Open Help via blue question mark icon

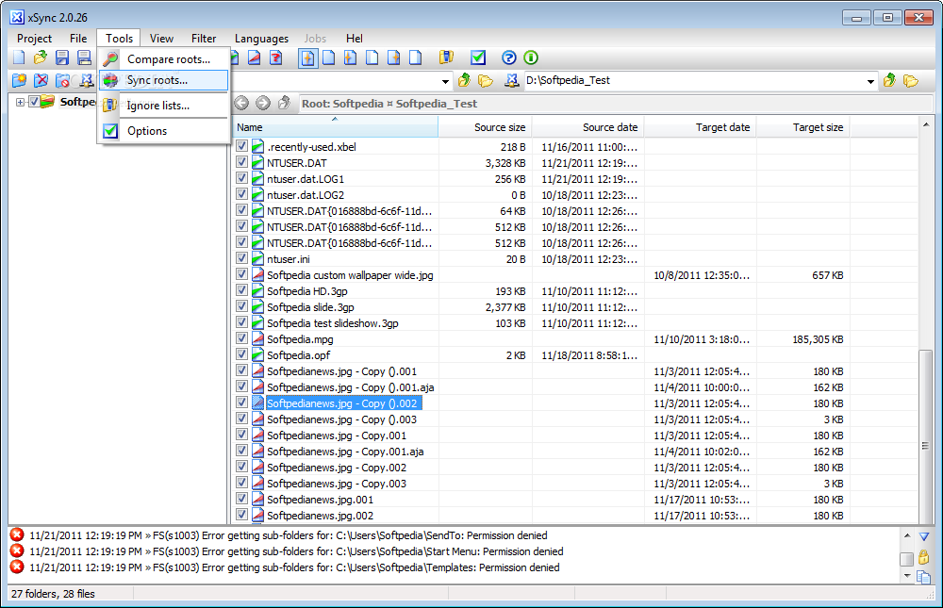click(x=509, y=58)
